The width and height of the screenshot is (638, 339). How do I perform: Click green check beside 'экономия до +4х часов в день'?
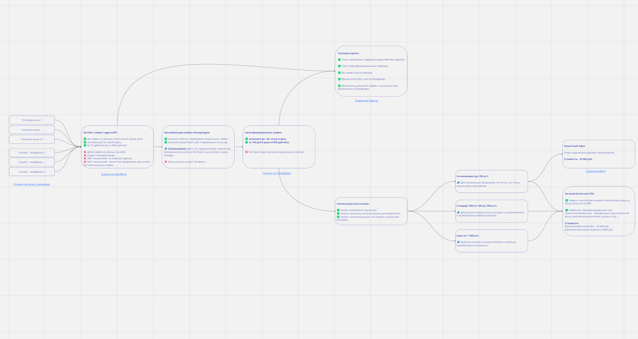247,139
